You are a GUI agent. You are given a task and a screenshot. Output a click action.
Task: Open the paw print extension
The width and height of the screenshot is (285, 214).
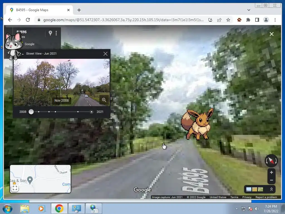tap(239, 20)
